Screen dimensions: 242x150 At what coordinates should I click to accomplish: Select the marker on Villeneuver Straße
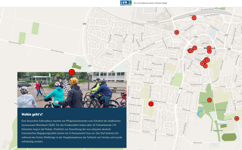[x=237, y=118]
